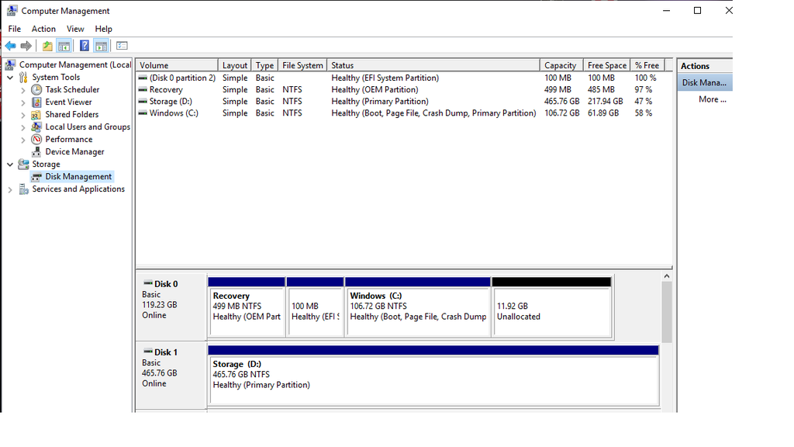Click the Disk 1 465.76 GB label
The image size is (794, 447).
tap(160, 373)
